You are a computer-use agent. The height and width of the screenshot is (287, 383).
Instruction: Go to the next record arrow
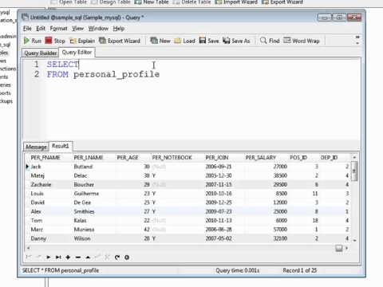pyautogui.click(x=49, y=258)
